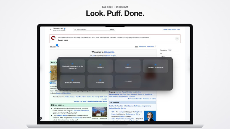Open the Wikipedia hamburger main menu
The height and width of the screenshot is (129, 230).
click(x=51, y=29)
